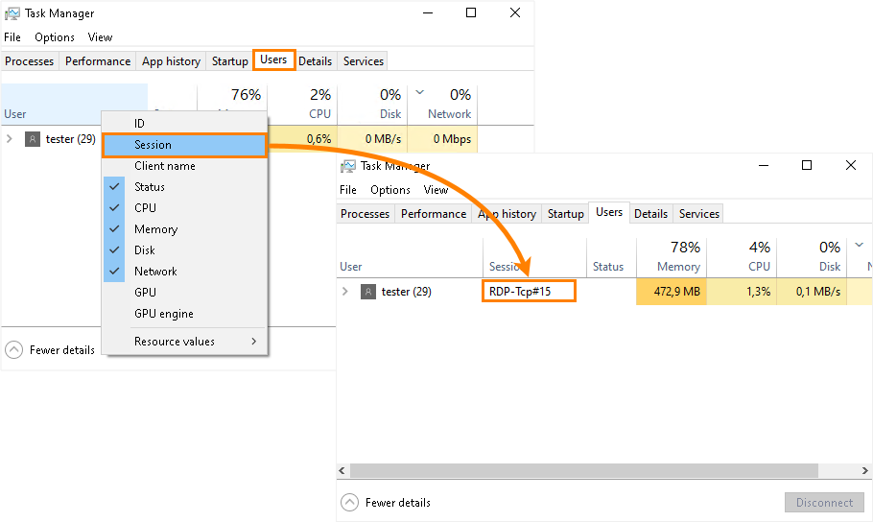
Task: Click 0,1 MB/s disk cell
Action: [812, 292]
